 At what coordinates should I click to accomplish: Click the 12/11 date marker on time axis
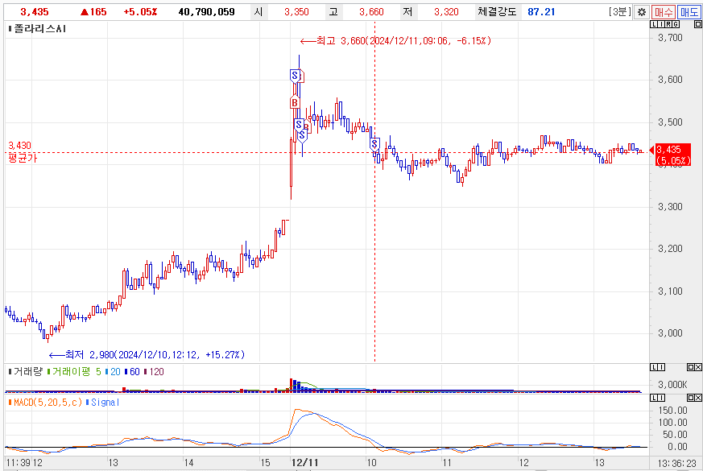point(305,462)
